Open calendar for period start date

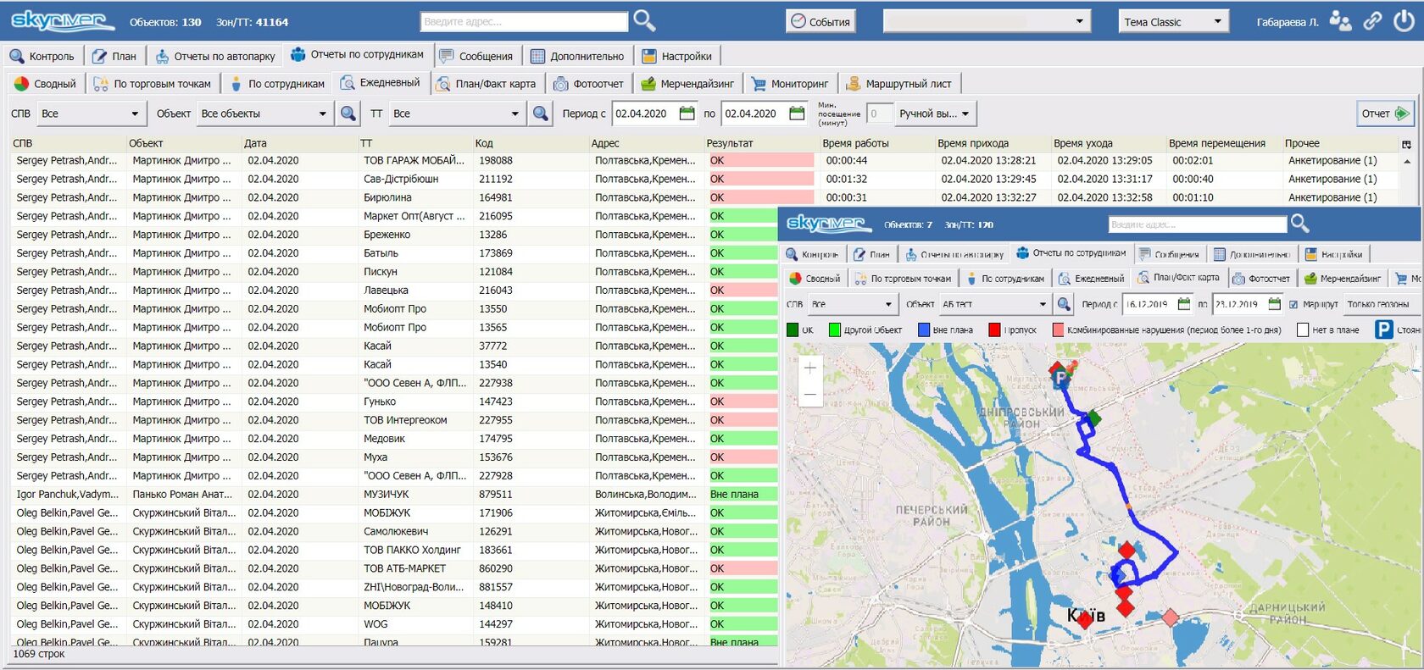click(x=687, y=114)
